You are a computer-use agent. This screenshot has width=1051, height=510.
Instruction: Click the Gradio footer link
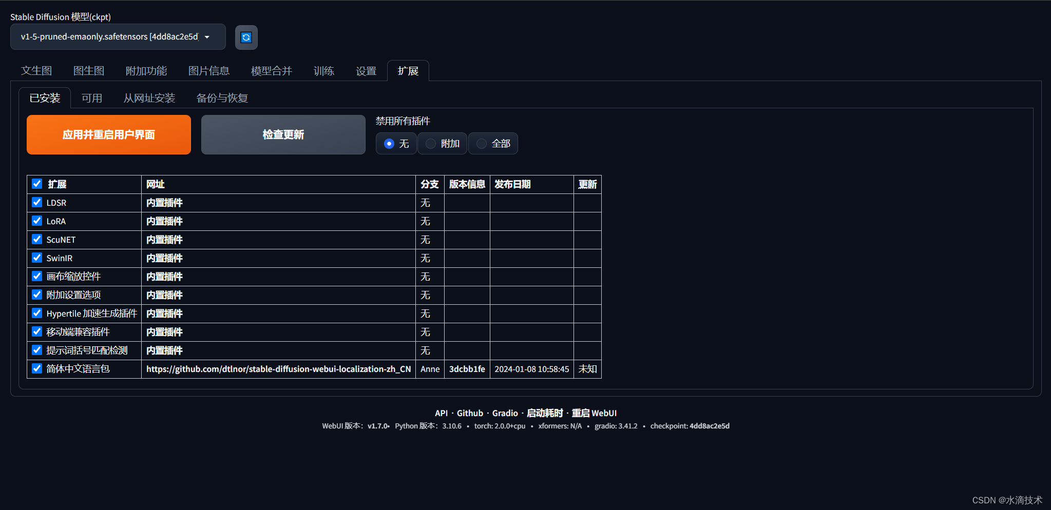tap(505, 413)
